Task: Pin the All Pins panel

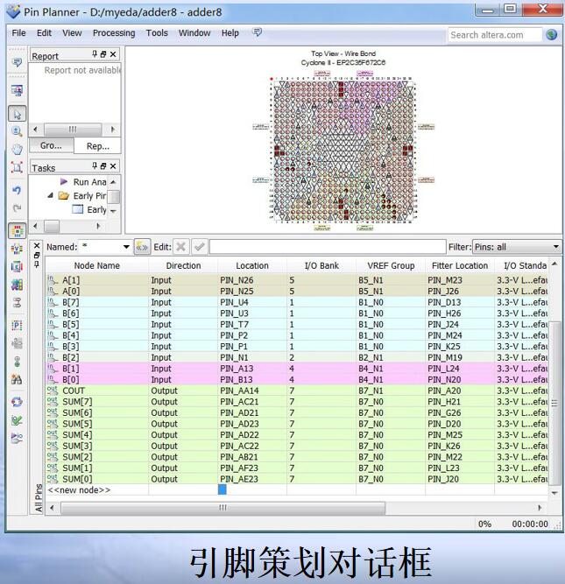Action: coord(37,264)
